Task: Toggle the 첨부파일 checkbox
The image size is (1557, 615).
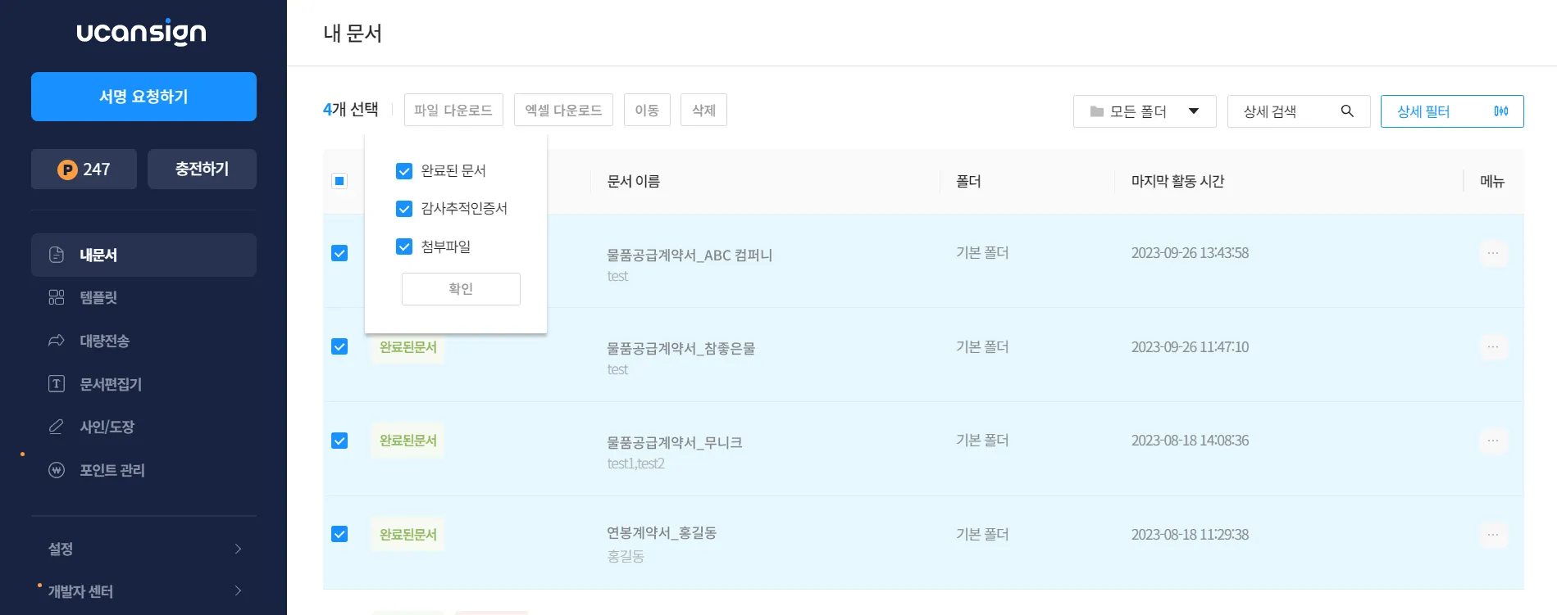Action: (x=404, y=246)
